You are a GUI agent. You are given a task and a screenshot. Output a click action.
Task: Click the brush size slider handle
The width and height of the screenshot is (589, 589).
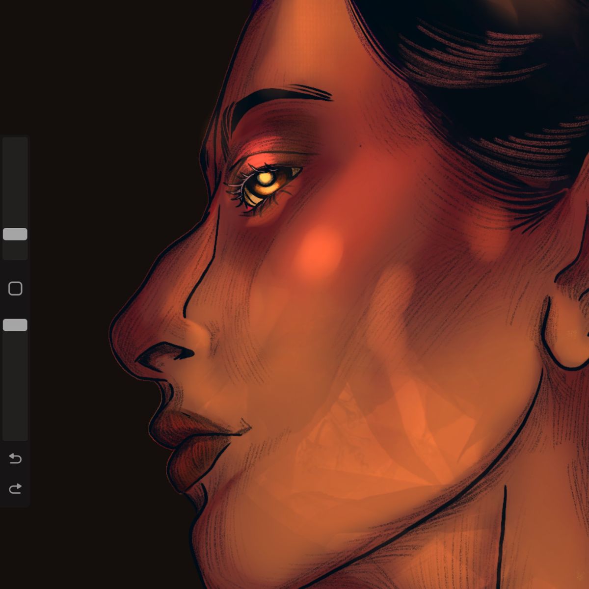15,234
